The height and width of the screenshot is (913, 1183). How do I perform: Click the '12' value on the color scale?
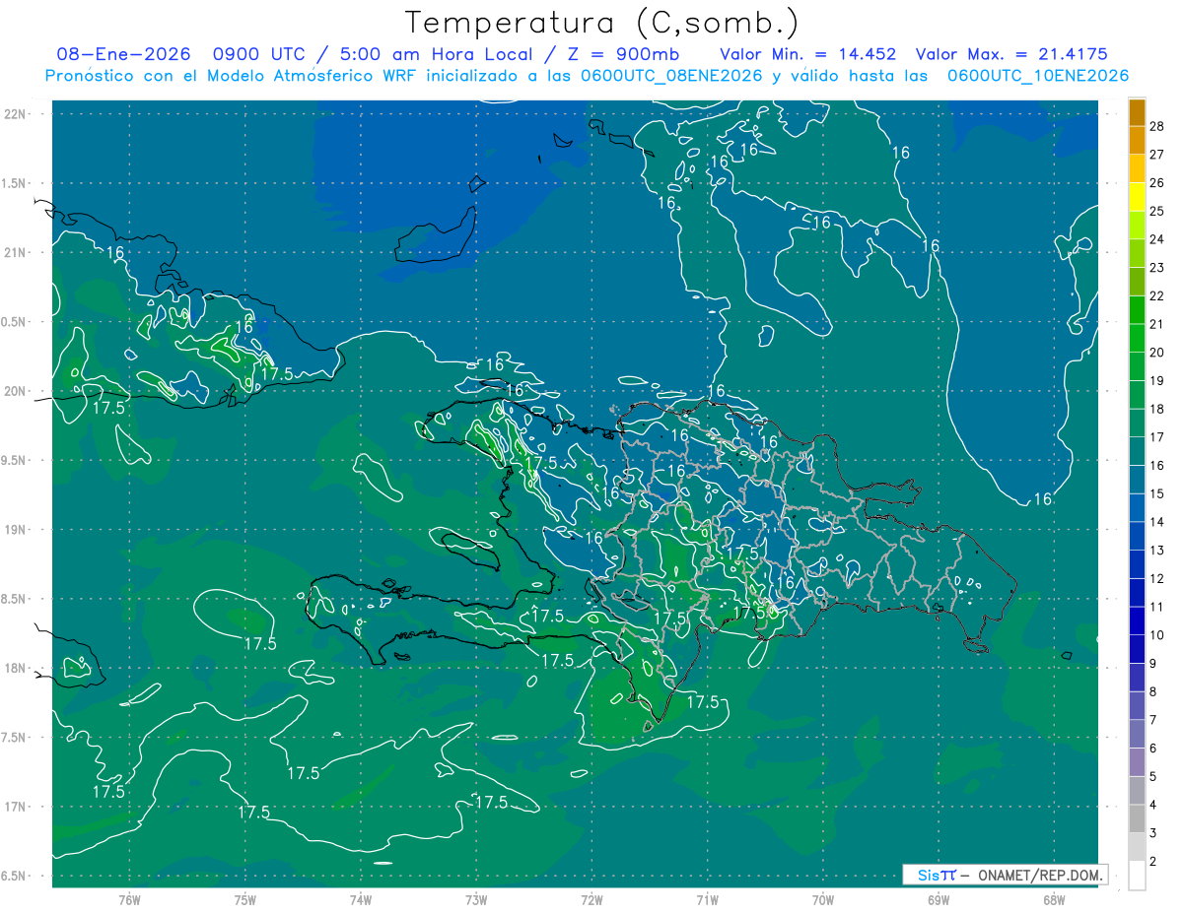click(1157, 578)
